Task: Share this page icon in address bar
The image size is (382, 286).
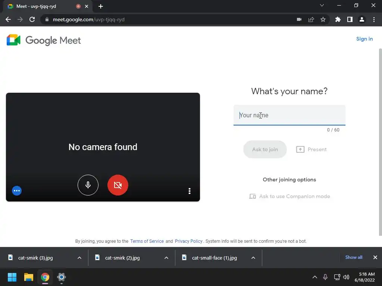Action: point(311,19)
